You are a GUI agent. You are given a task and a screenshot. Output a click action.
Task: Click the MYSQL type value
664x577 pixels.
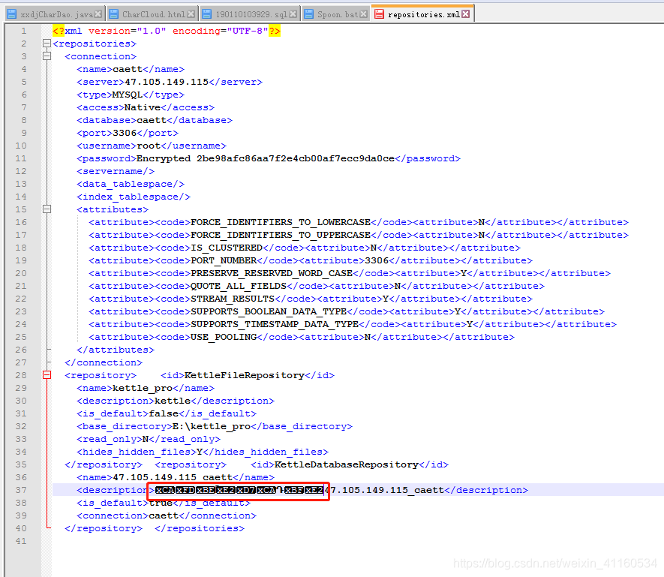128,95
